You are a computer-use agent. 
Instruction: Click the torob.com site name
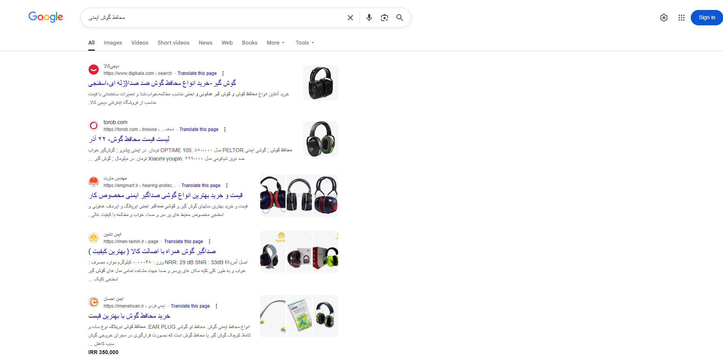point(116,122)
